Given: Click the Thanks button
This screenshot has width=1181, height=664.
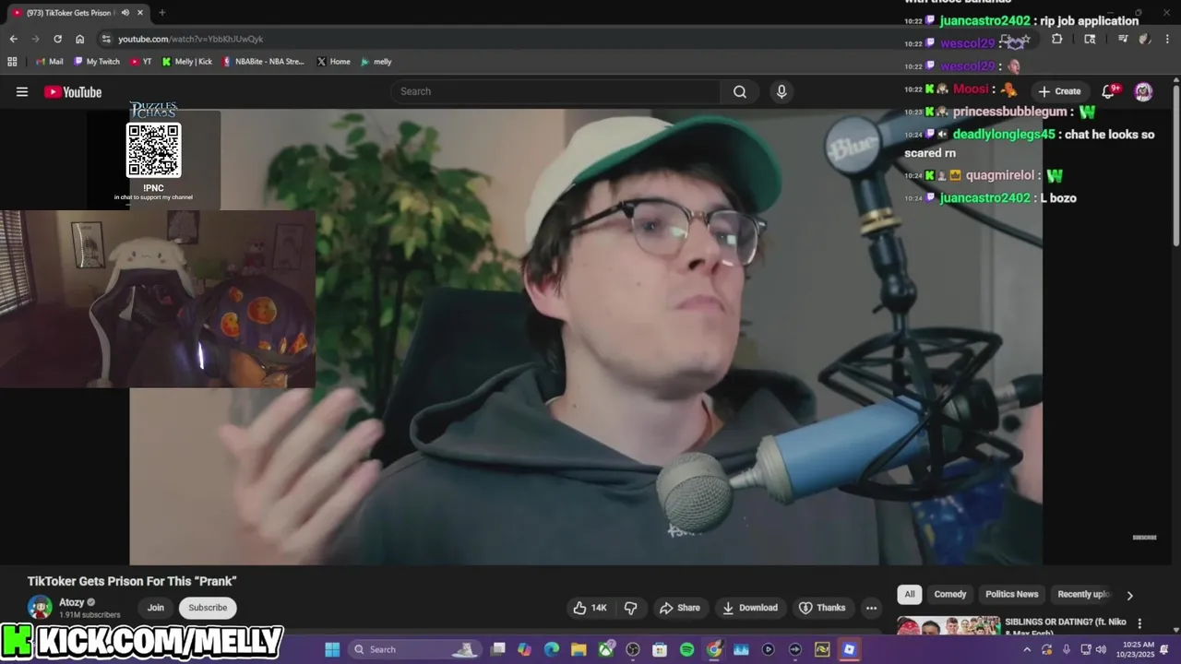Looking at the screenshot, I should coord(822,608).
